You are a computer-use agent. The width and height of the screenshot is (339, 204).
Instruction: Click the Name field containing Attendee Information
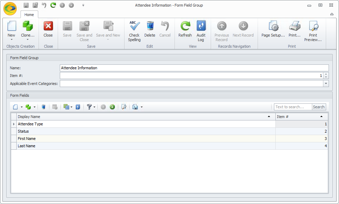click(194, 68)
